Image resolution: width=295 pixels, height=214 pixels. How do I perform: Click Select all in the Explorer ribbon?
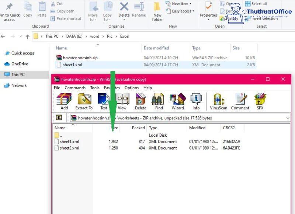(259, 4)
